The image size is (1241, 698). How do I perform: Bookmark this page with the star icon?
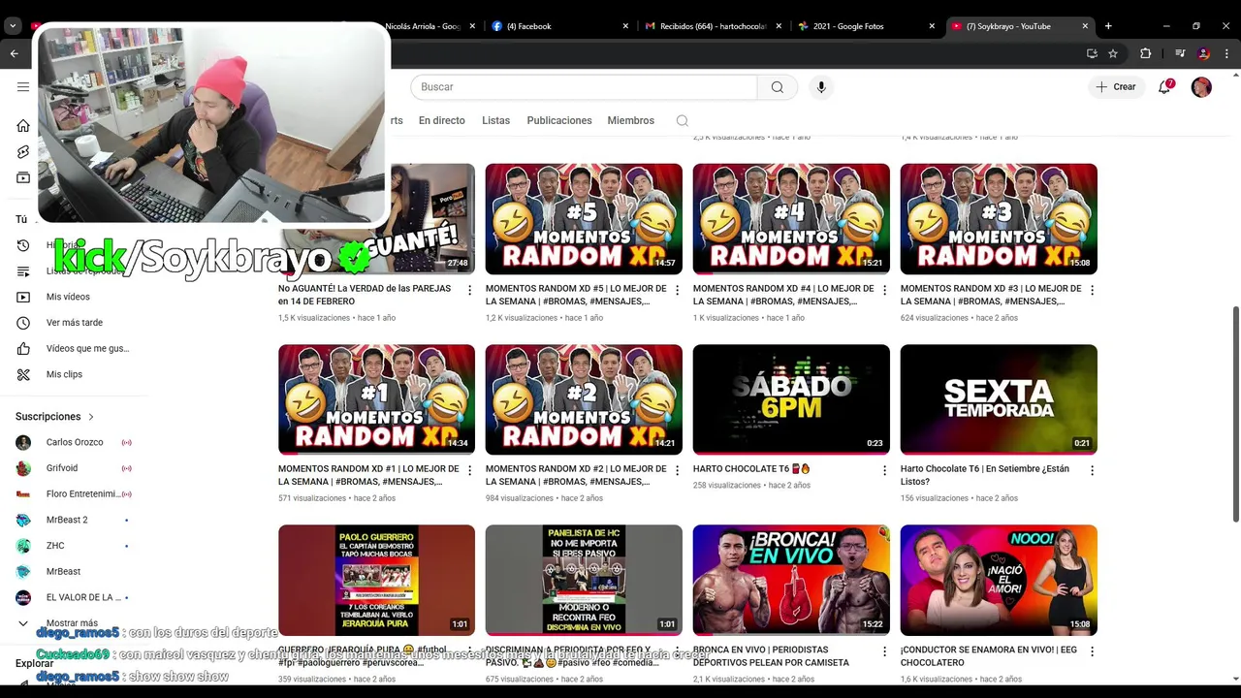pyautogui.click(x=1113, y=53)
